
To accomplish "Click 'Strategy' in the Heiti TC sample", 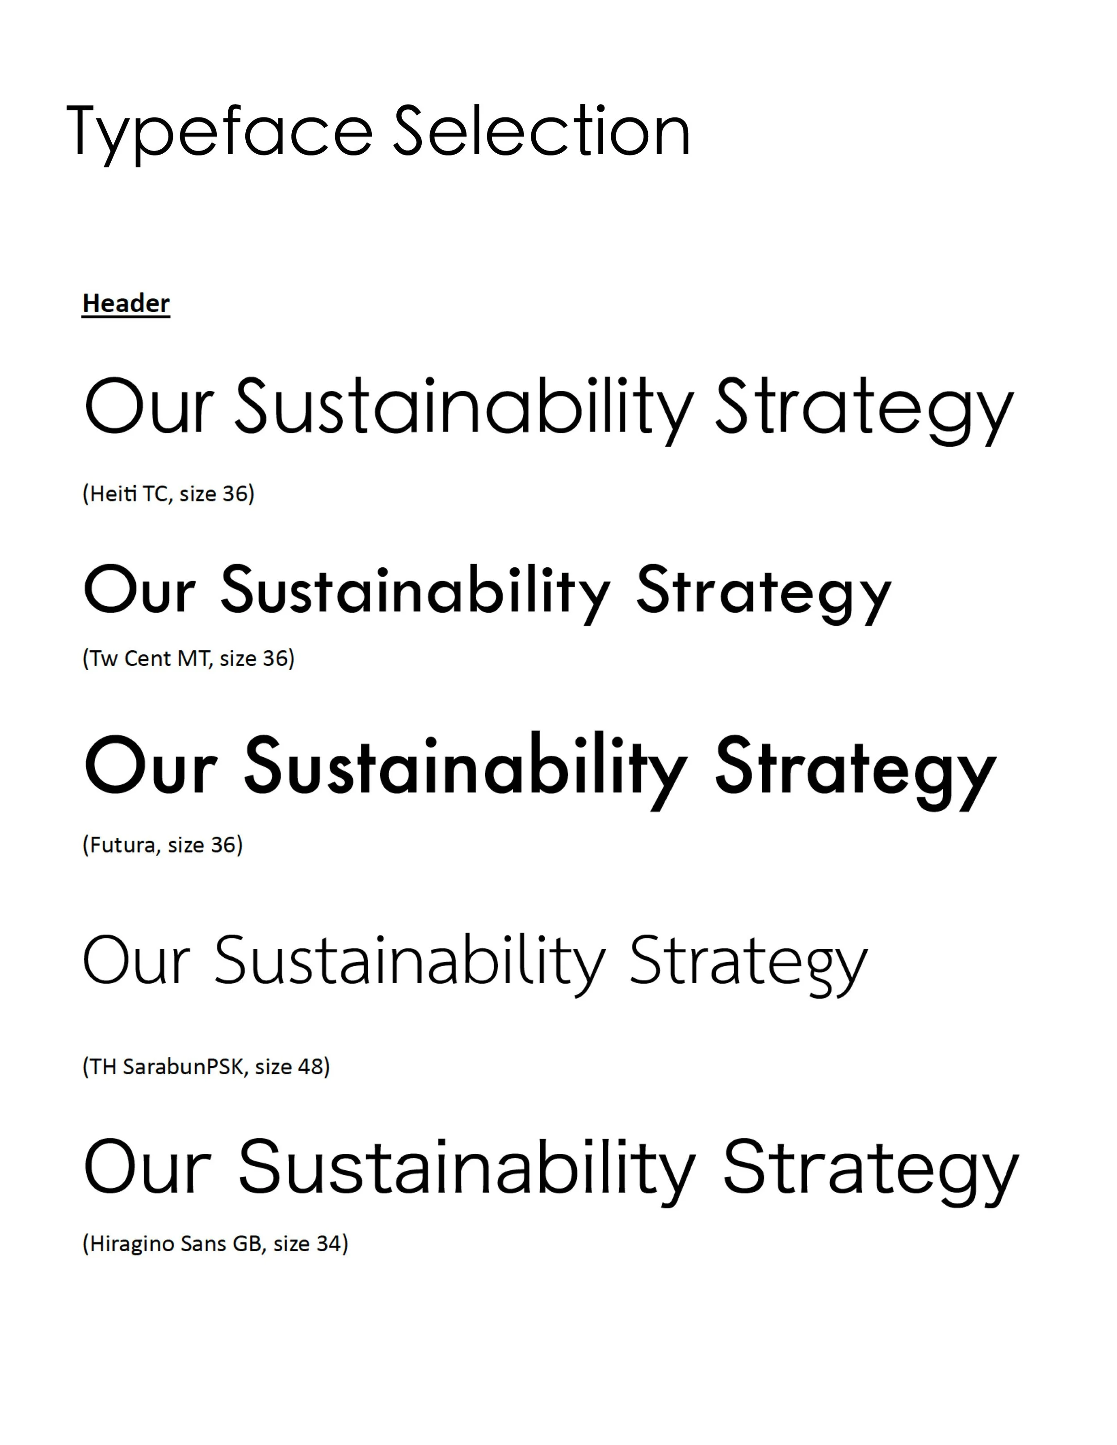I will click(x=865, y=411).
